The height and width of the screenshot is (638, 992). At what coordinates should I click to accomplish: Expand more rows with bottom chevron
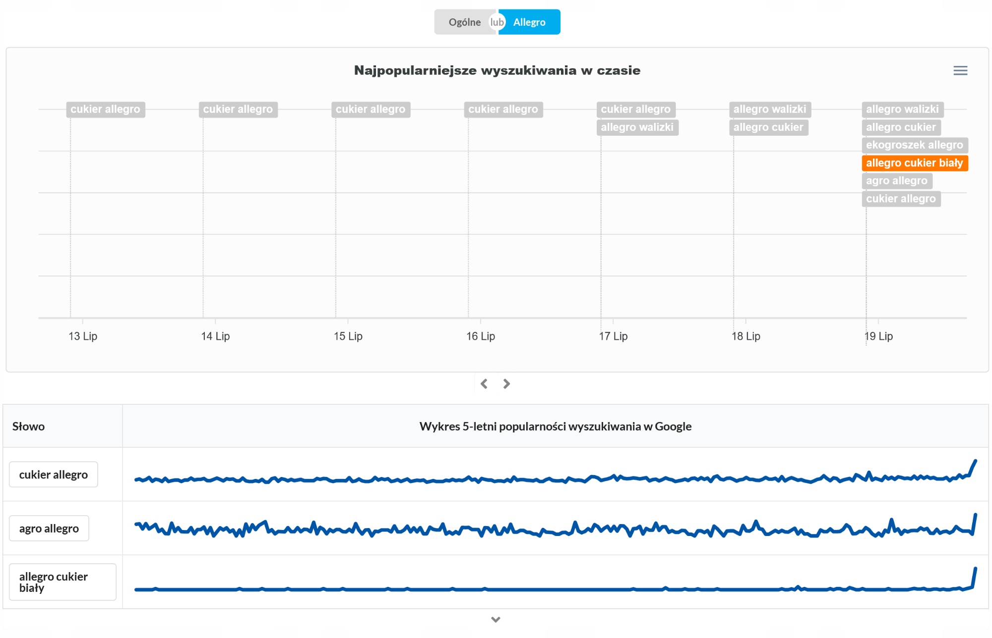[496, 619]
